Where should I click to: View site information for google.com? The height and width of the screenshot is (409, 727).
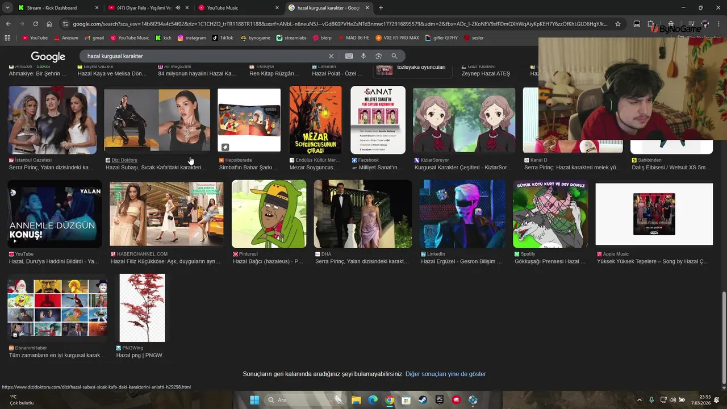pyautogui.click(x=65, y=24)
